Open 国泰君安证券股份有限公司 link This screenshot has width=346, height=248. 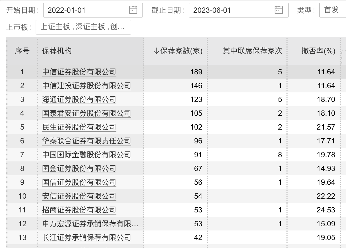87,113
